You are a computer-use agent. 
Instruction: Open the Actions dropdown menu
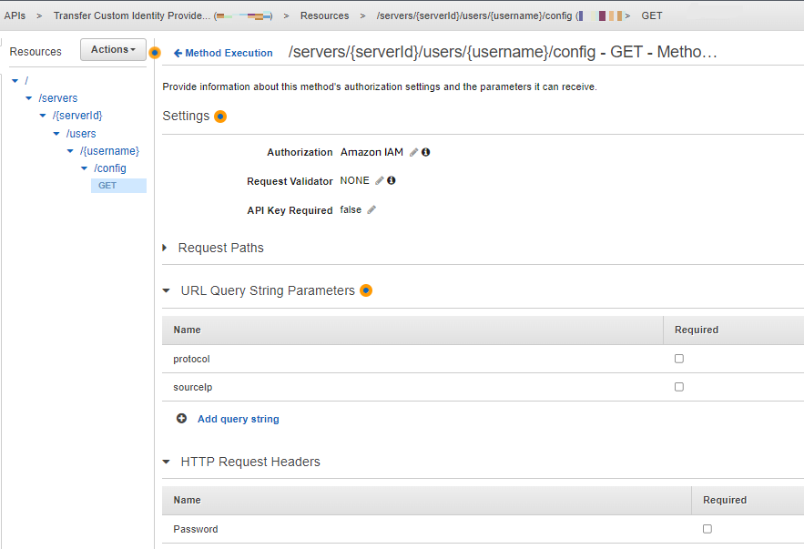coord(113,50)
